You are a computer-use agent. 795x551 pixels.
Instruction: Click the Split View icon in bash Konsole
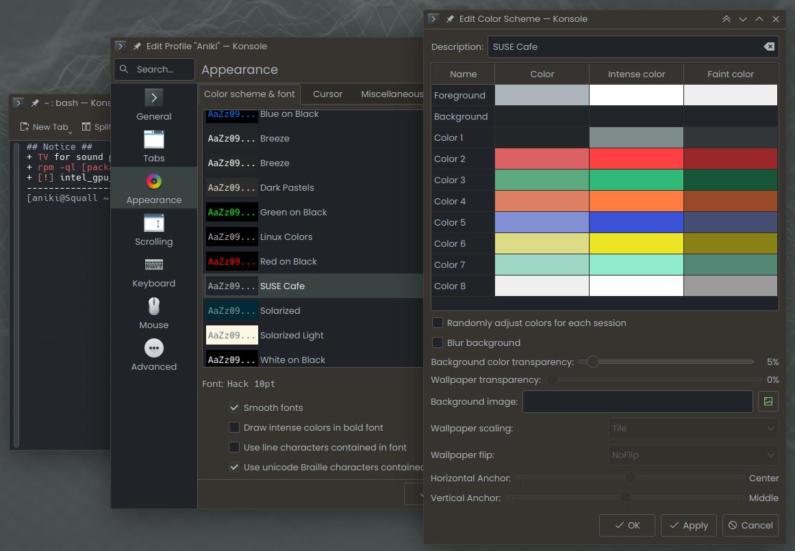click(x=86, y=126)
